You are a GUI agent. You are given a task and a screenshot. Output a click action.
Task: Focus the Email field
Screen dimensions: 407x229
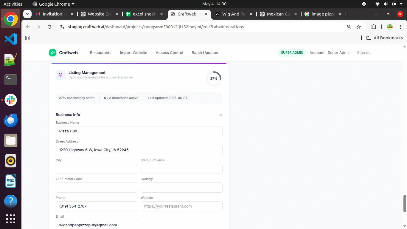(x=97, y=225)
